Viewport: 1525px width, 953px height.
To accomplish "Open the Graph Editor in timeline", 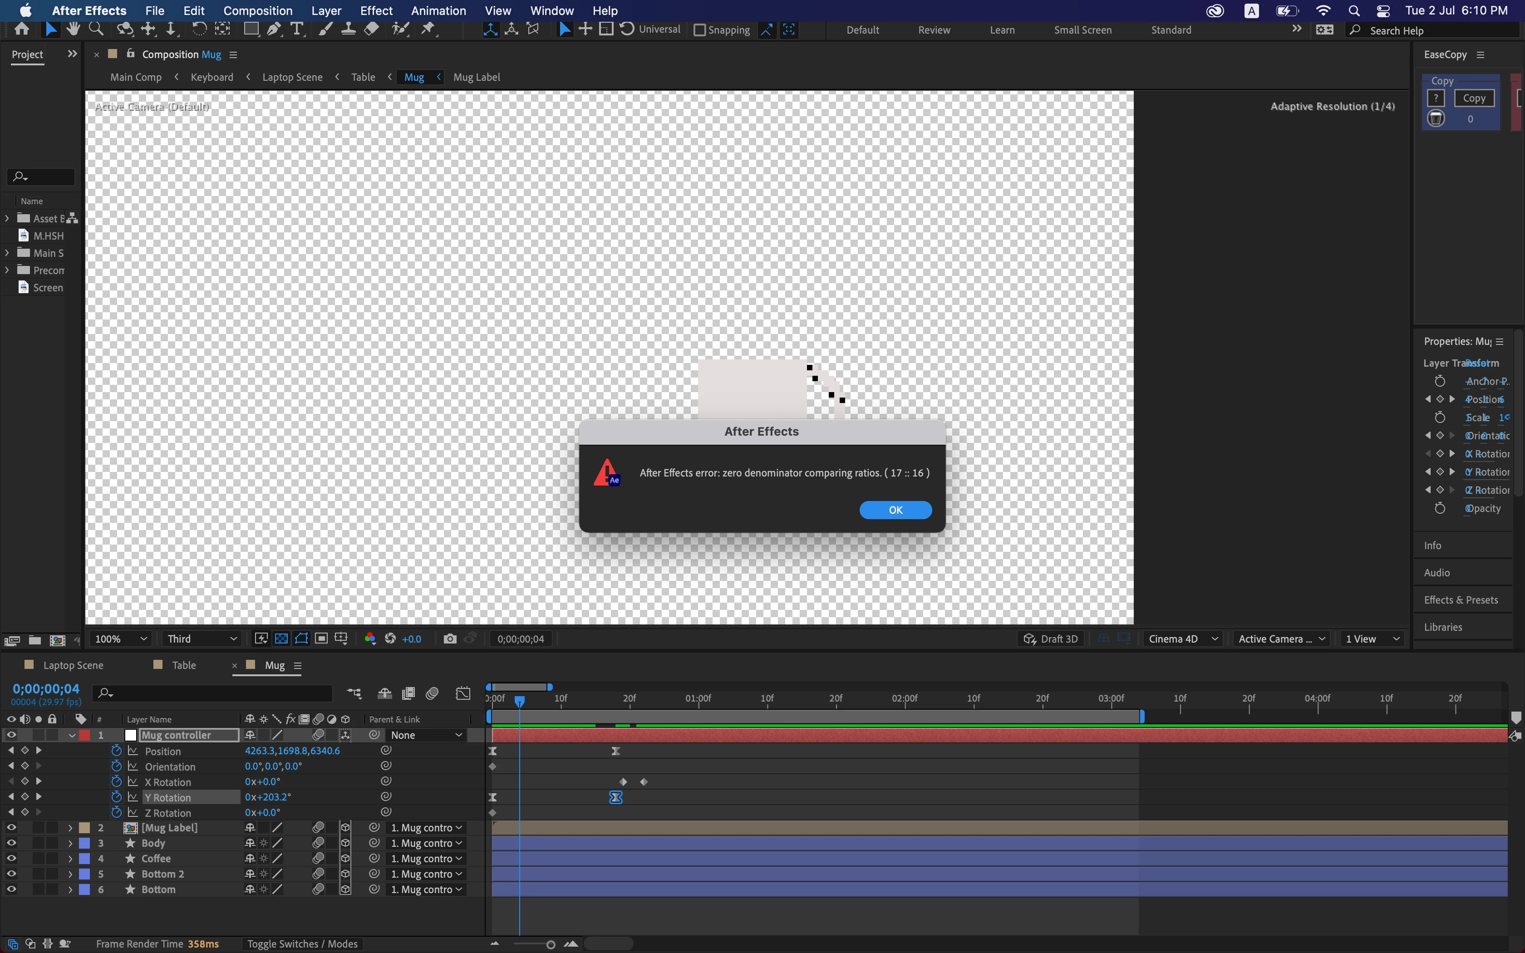I will [x=463, y=693].
